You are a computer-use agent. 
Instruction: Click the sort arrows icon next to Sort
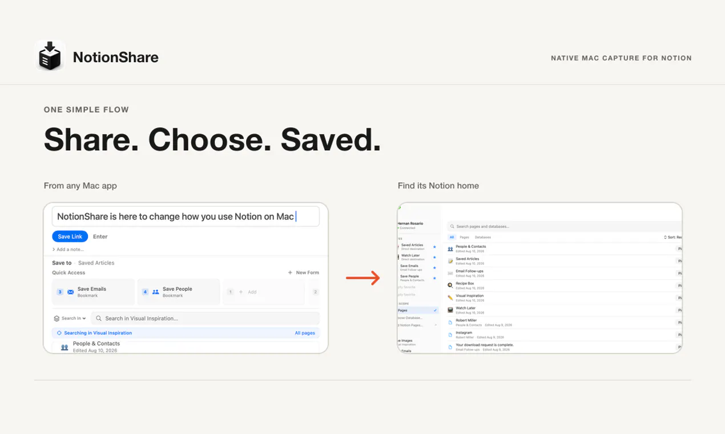(665, 237)
